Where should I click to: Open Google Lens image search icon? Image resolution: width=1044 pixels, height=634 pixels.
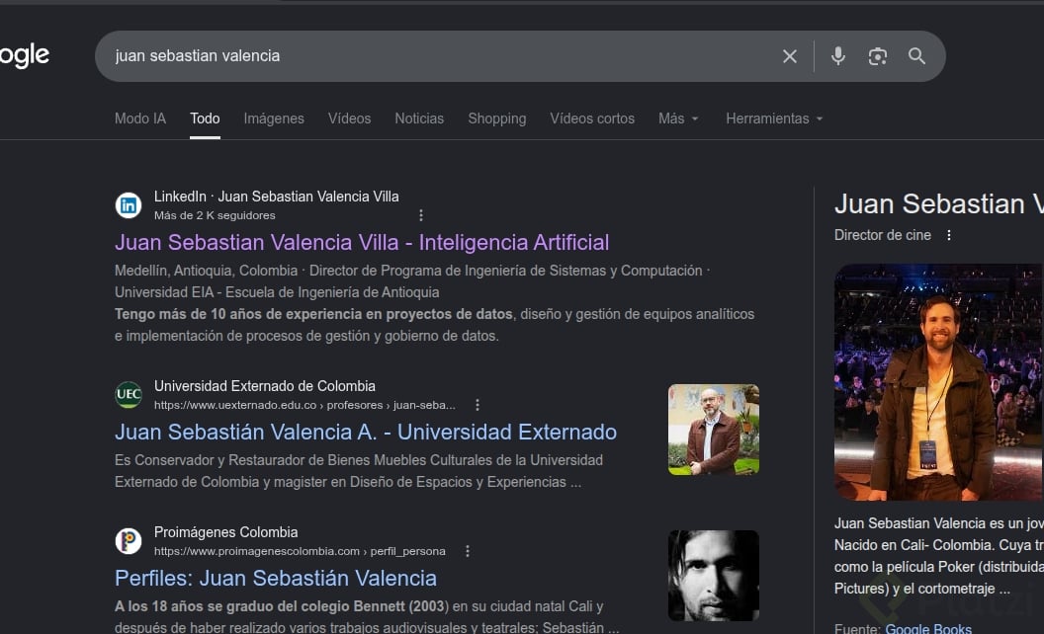[x=878, y=56]
